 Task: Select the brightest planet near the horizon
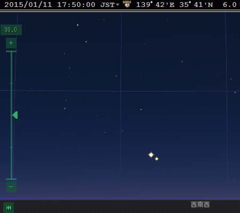click(x=151, y=155)
